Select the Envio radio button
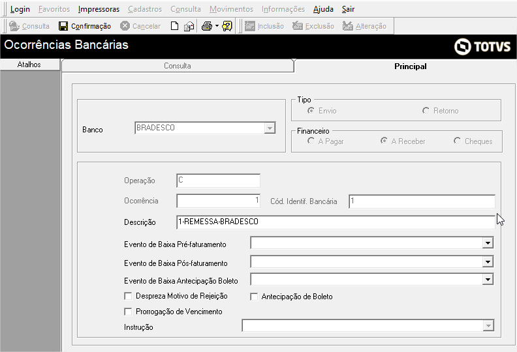Image resolution: width=517 pixels, height=352 pixels. [311, 111]
